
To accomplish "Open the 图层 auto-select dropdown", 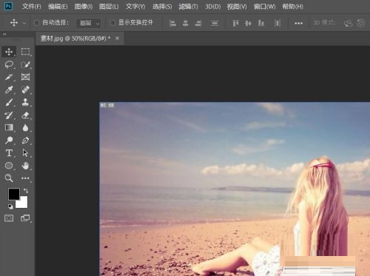I will tap(89, 23).
